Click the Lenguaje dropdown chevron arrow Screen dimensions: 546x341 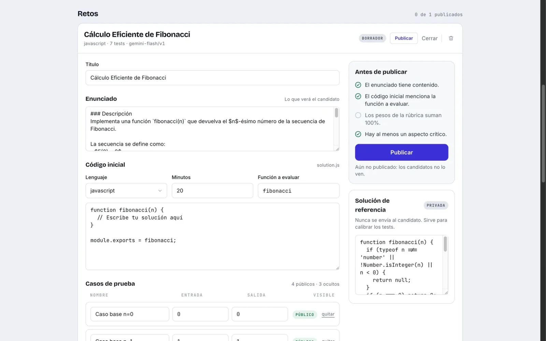coord(160,191)
